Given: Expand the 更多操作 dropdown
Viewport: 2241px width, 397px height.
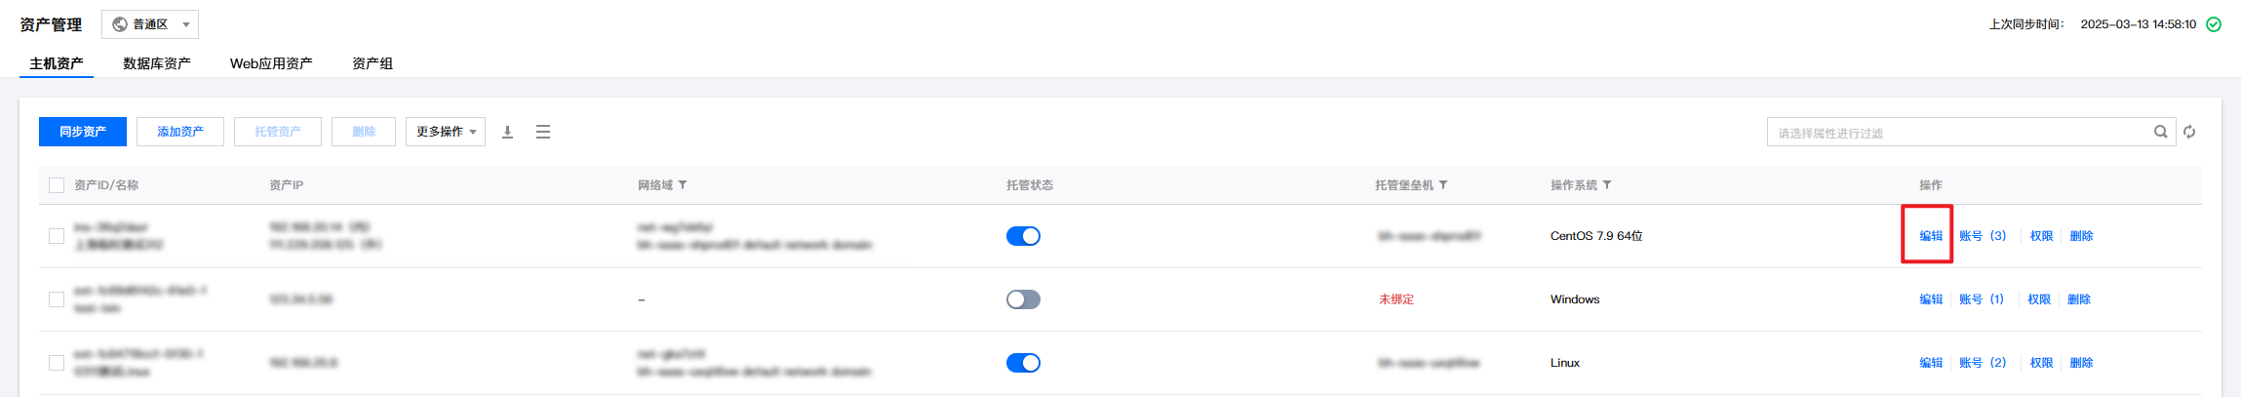Looking at the screenshot, I should (x=446, y=132).
